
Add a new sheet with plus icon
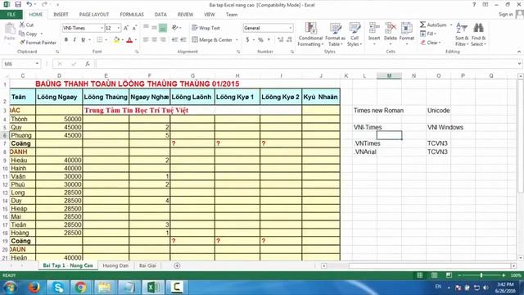point(177,265)
